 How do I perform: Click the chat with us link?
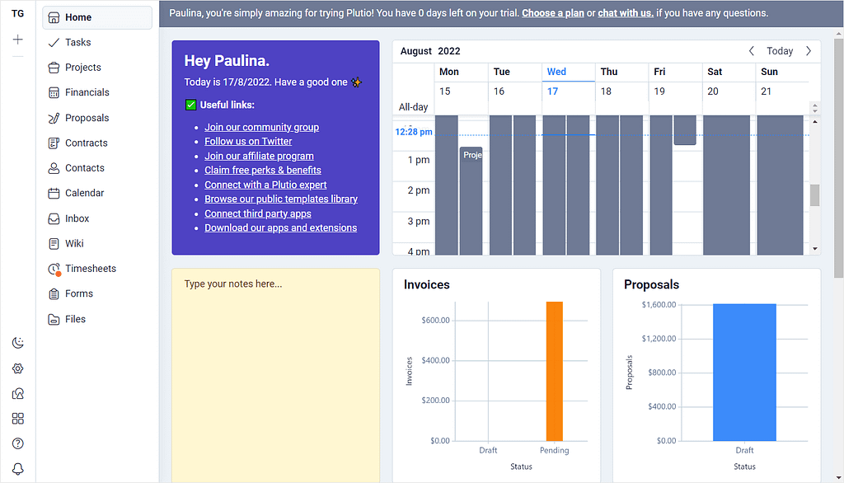pyautogui.click(x=626, y=13)
